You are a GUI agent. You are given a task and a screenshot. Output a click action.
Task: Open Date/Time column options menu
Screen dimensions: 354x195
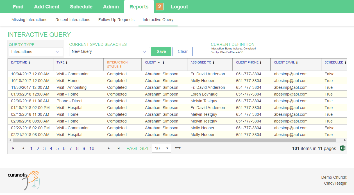pyautogui.click(x=29, y=62)
